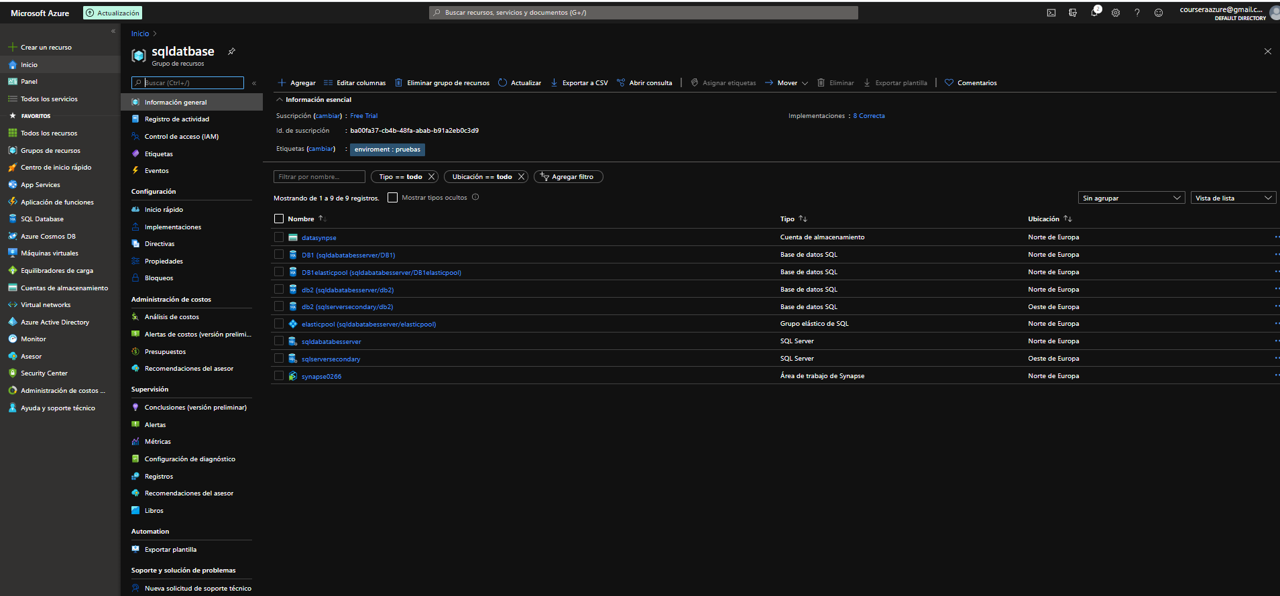Click Actualizar refresh toolbar button

520,83
